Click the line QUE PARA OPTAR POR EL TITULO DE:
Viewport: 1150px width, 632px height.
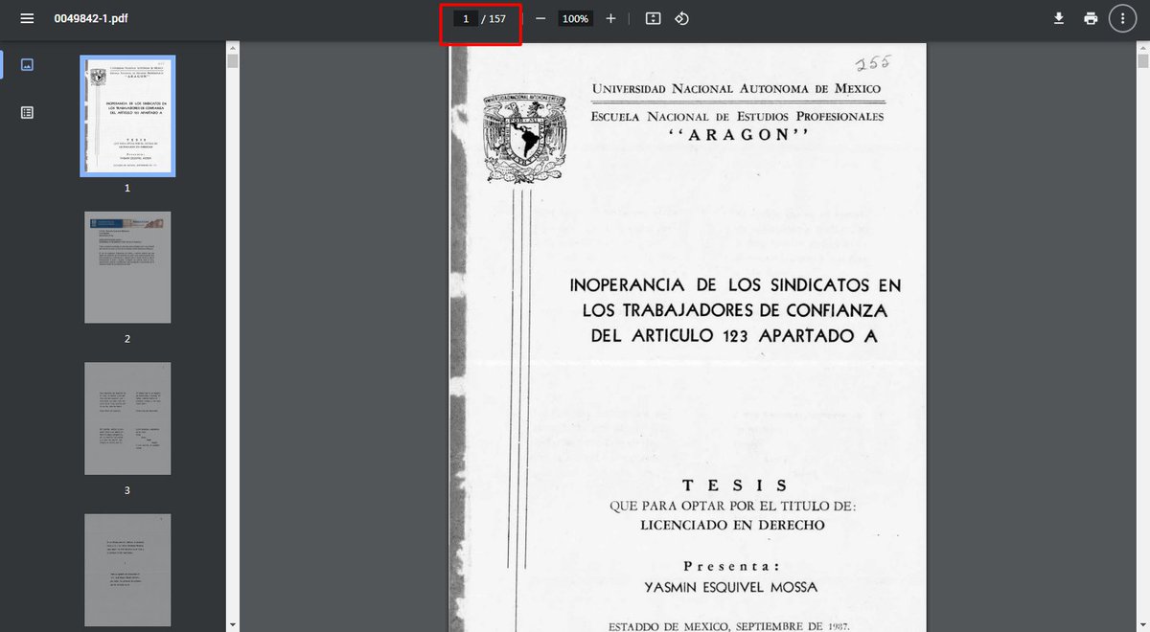tap(732, 507)
